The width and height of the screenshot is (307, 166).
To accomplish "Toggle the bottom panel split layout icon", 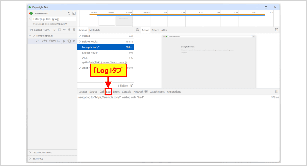I will (276, 92).
